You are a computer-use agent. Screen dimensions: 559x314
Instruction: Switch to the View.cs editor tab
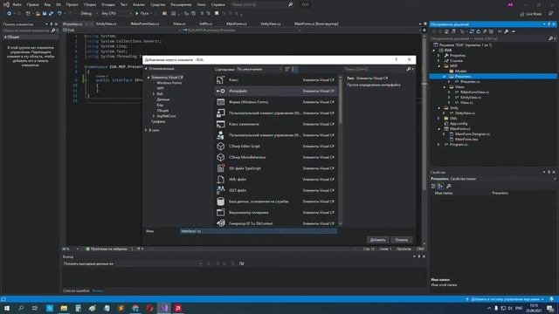click(179, 24)
